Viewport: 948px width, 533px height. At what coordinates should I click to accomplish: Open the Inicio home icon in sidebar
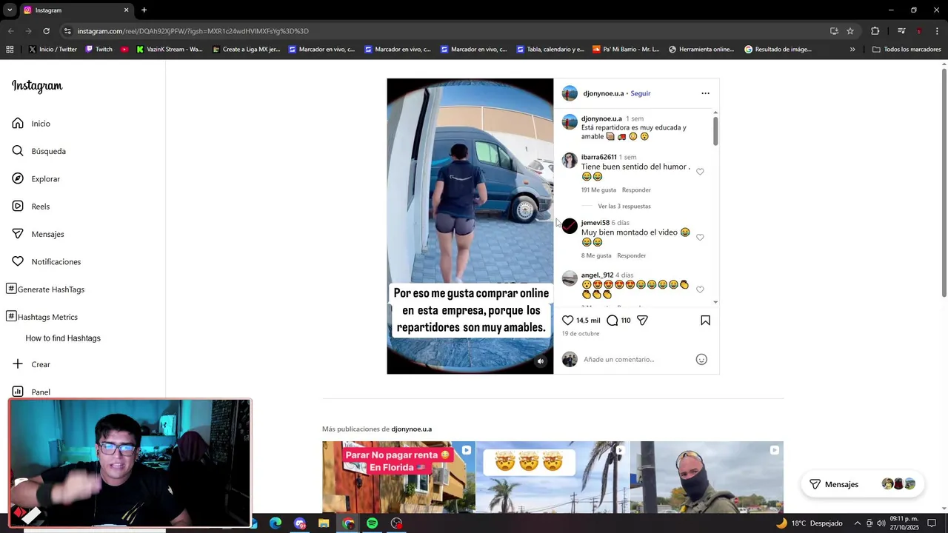coord(18,124)
